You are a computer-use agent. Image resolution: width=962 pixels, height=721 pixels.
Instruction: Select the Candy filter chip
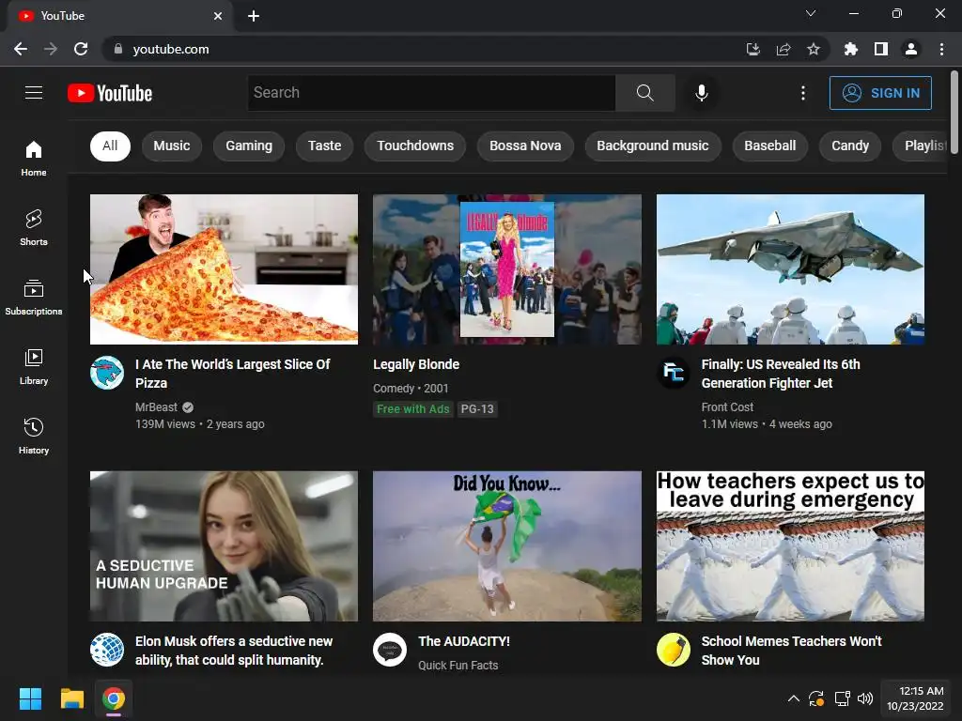850,146
